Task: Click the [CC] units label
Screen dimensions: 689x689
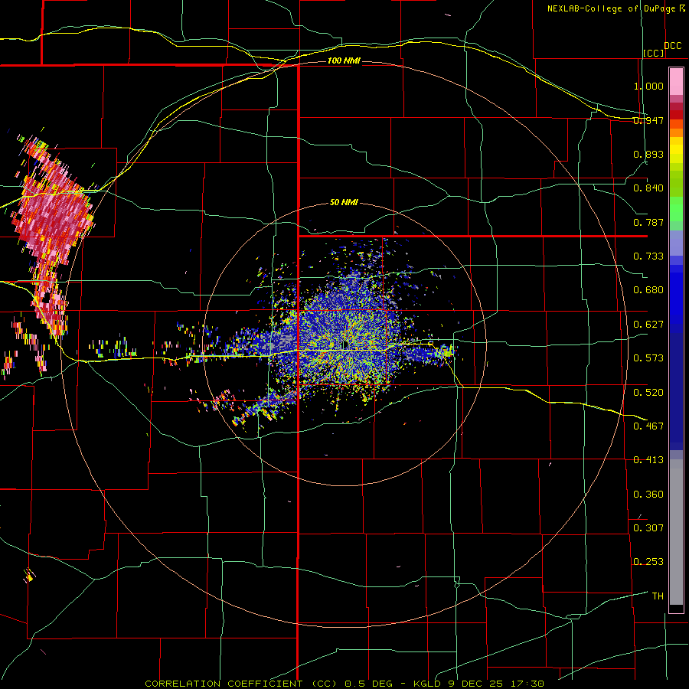Action: tap(654, 53)
